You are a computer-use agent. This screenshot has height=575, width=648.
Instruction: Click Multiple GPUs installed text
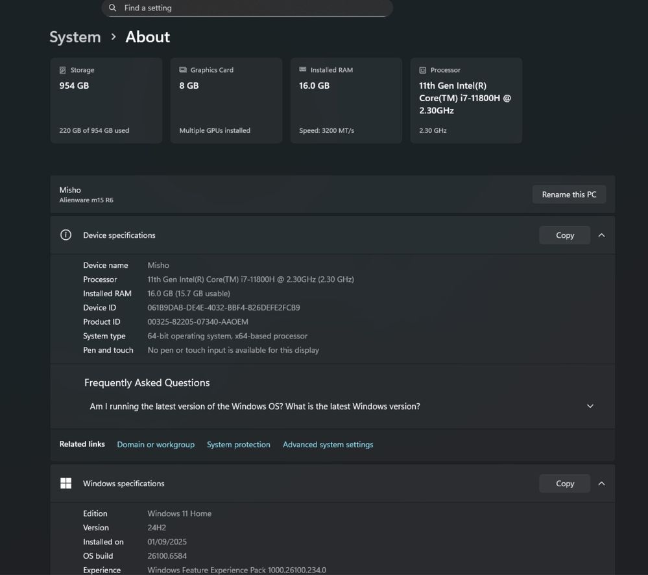215,130
